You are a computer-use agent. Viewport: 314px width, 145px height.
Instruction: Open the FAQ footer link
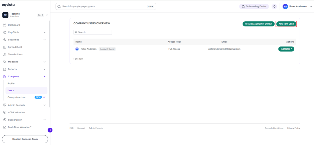click(71, 128)
